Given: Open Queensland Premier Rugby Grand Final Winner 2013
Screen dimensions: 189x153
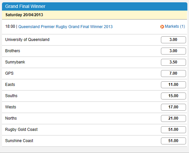Looking at the screenshot, I should (65, 27).
